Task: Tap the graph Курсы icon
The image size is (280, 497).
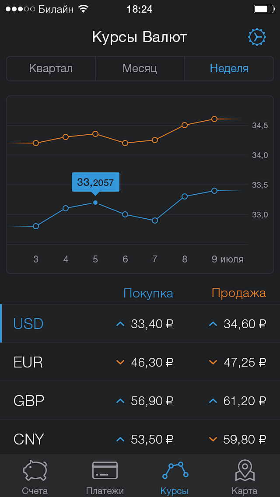Action: pyautogui.click(x=175, y=471)
